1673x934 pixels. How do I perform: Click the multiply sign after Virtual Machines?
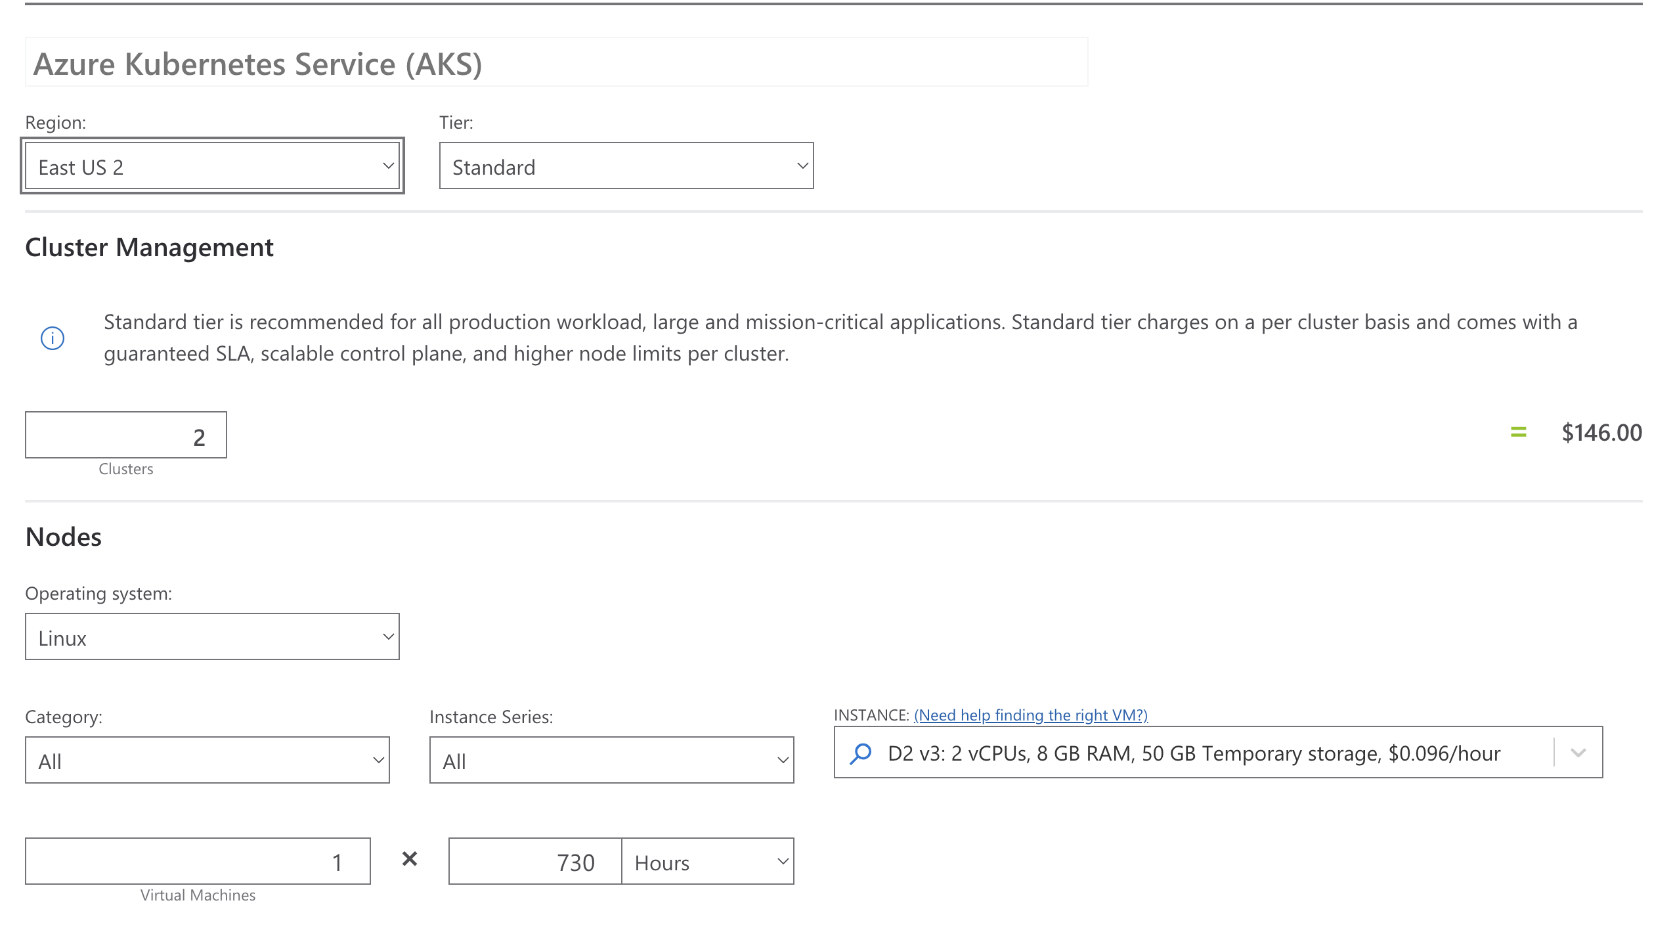410,859
